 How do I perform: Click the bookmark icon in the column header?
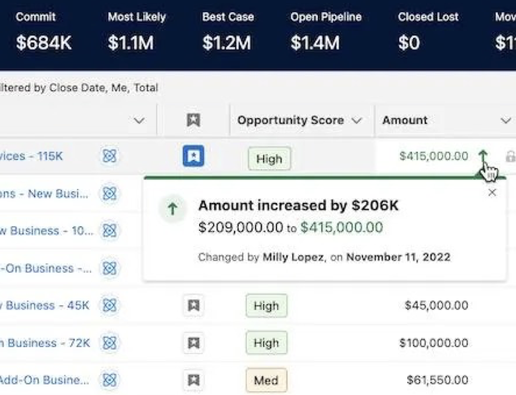[193, 120]
